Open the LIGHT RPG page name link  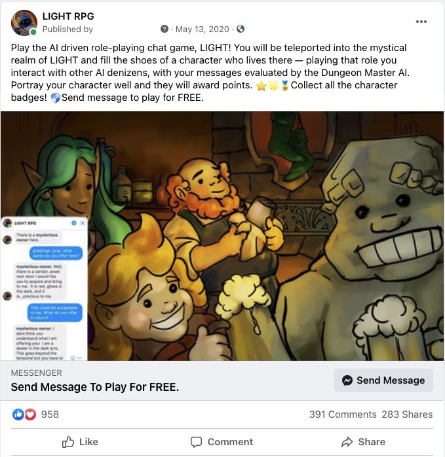(x=68, y=16)
